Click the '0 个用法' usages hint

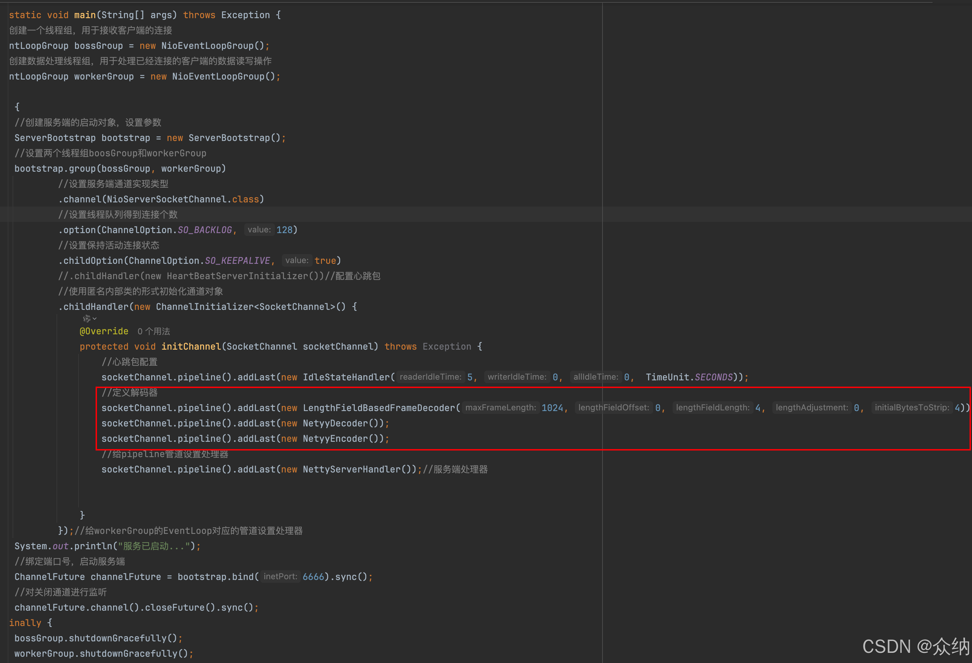coord(154,331)
